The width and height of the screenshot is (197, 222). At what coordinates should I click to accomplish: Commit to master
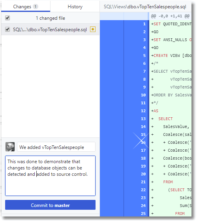coord(50,205)
